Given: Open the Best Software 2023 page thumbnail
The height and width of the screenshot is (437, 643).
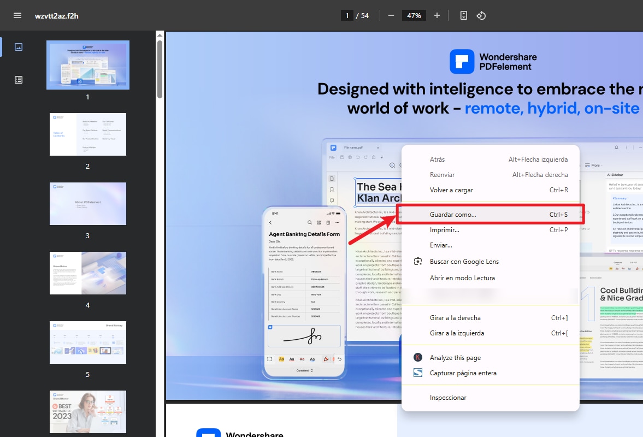Looking at the screenshot, I should [x=88, y=411].
